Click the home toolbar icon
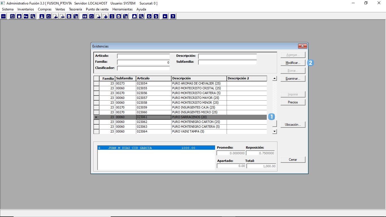The height and width of the screenshot is (217, 386). point(135,16)
